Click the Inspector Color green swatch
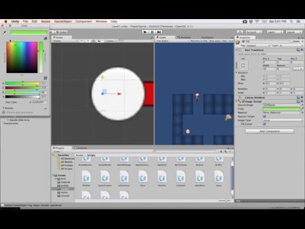305x229 pixels. [281, 109]
